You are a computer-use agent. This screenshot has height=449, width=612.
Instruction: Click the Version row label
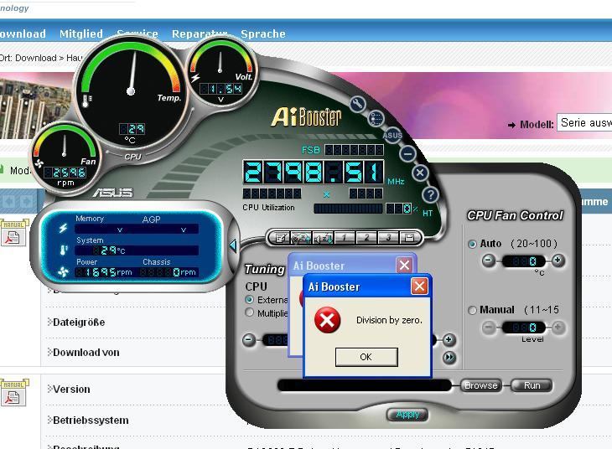71,390
